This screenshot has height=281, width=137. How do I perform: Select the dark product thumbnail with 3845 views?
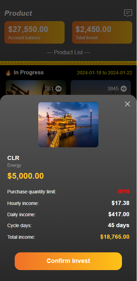coord(100,87)
